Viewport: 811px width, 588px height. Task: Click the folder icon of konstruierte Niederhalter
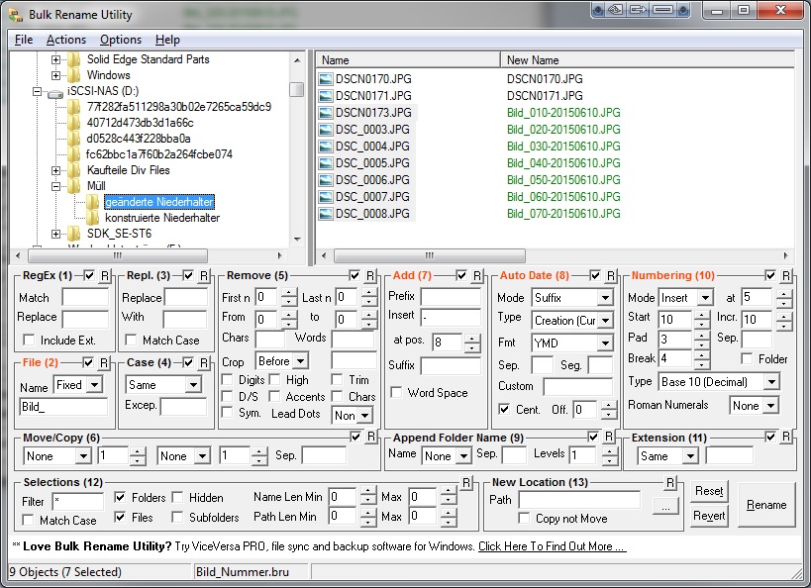[x=94, y=218]
